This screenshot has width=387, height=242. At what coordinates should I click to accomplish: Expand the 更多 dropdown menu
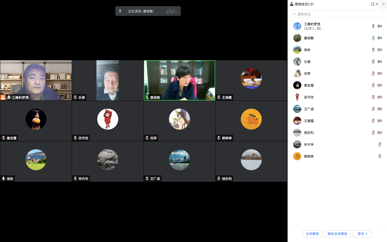(x=362, y=234)
